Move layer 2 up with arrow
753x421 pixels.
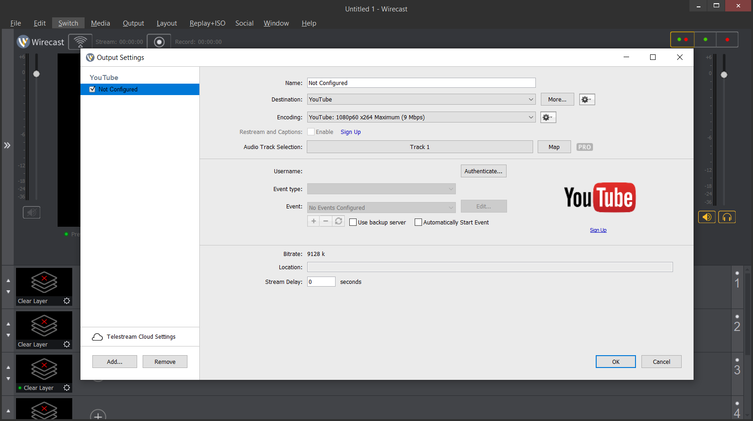pos(8,324)
